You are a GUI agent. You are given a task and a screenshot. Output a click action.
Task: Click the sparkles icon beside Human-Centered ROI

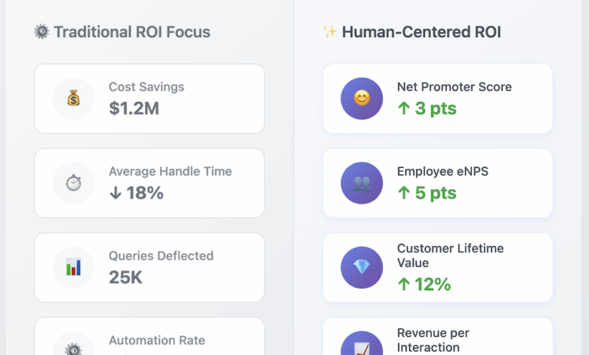point(329,32)
